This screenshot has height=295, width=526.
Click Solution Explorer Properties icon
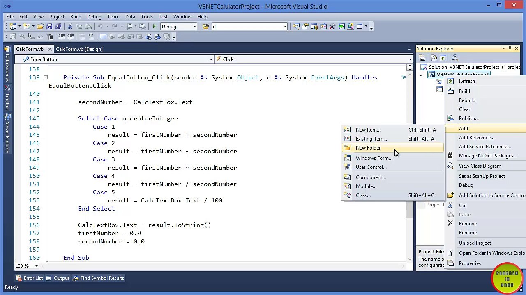[x=422, y=58]
